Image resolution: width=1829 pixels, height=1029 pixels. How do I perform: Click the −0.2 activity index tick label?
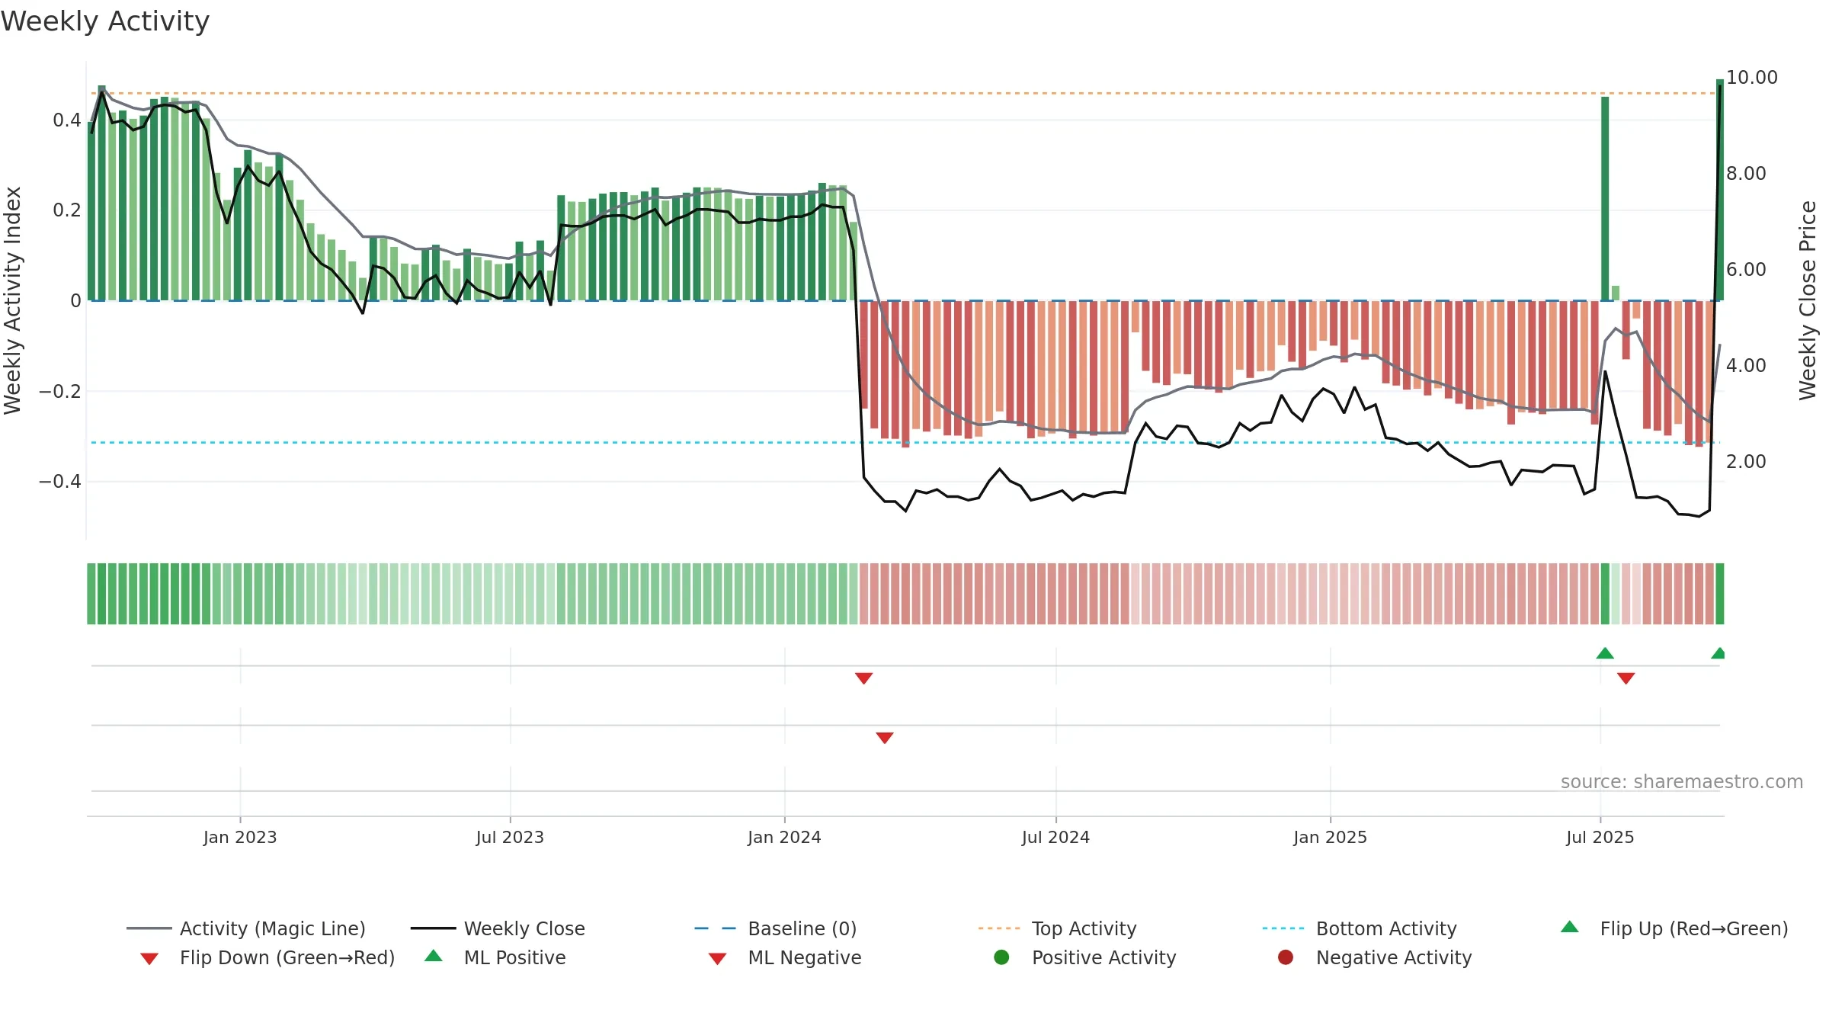[60, 392]
